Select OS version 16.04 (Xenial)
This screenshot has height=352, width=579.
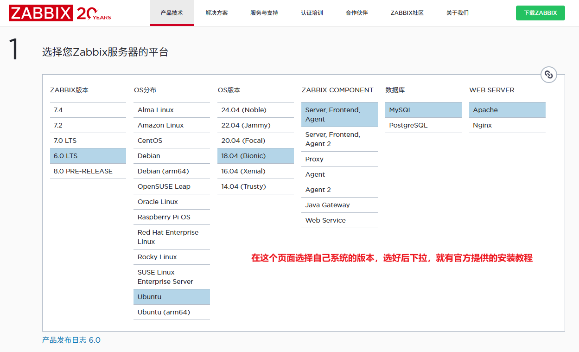click(255, 171)
